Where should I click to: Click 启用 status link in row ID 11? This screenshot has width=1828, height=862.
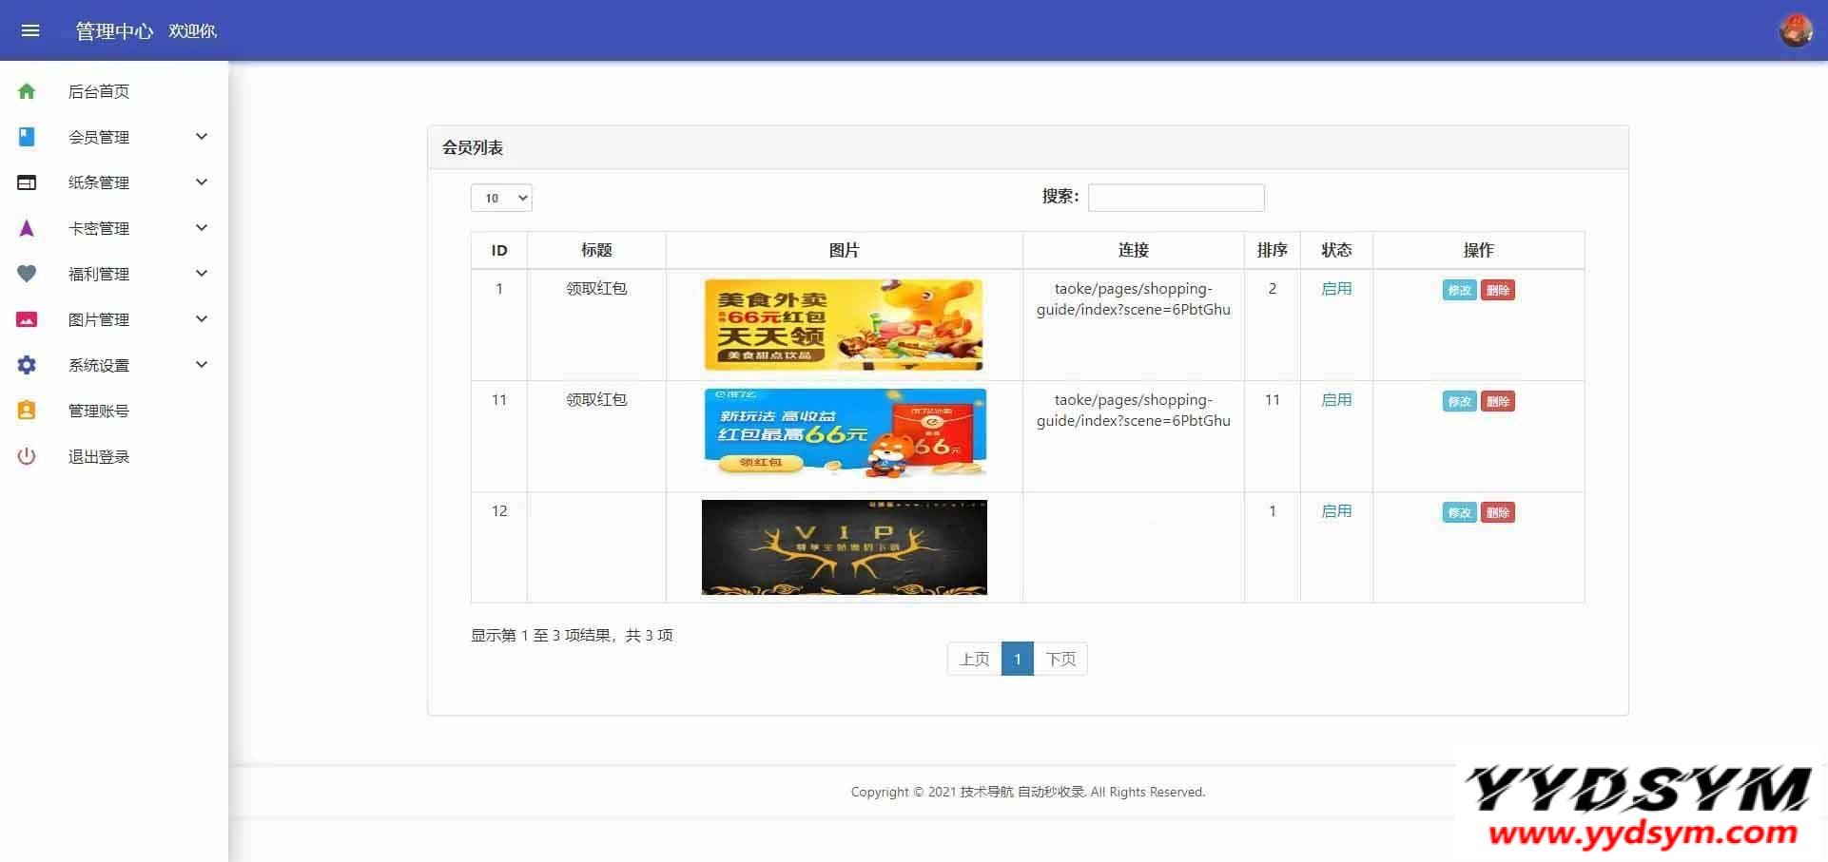(1336, 399)
